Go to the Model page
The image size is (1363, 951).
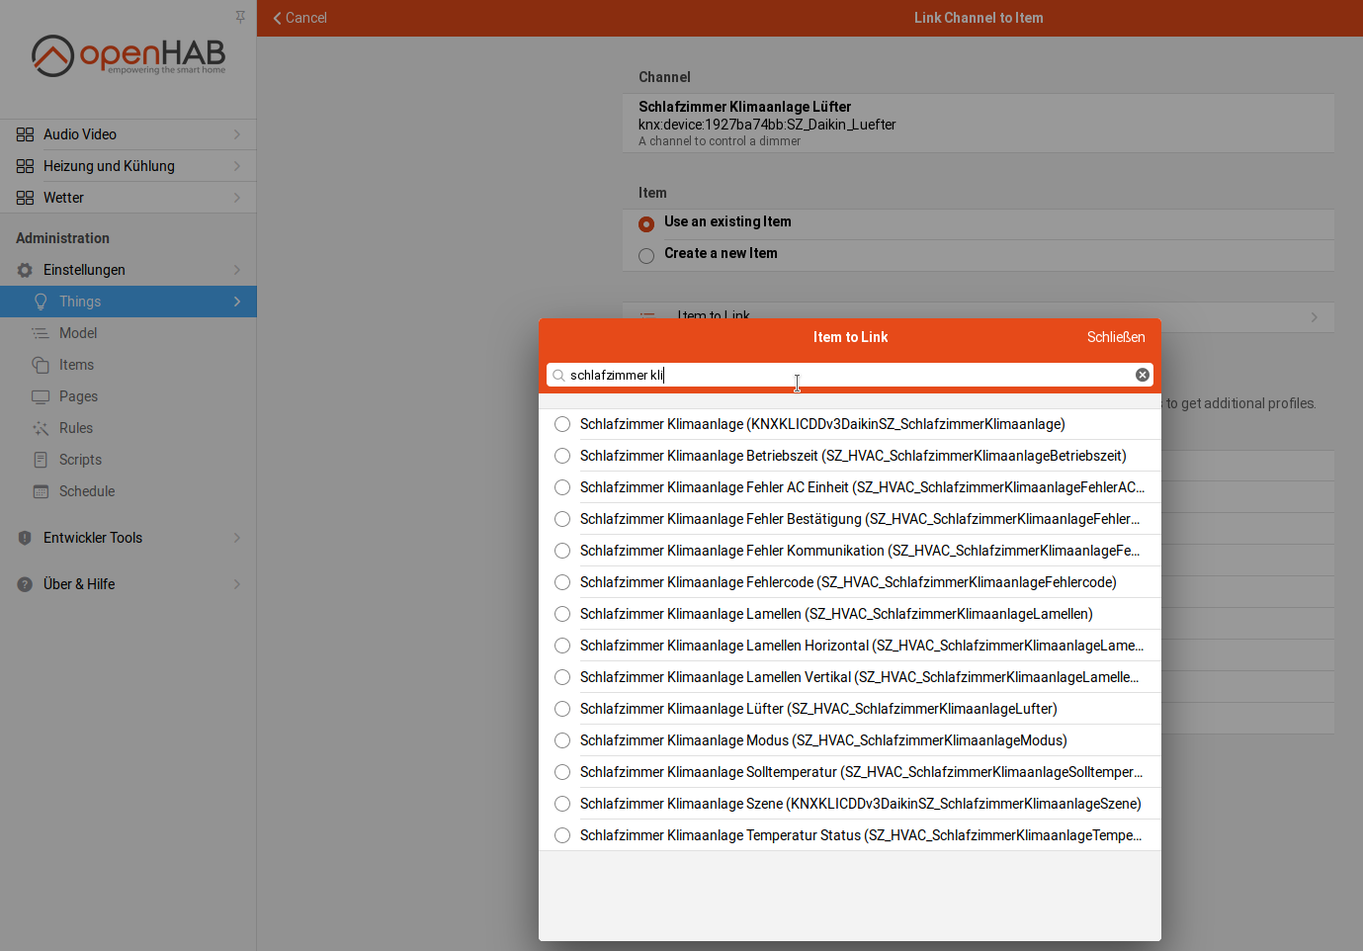coord(128,333)
